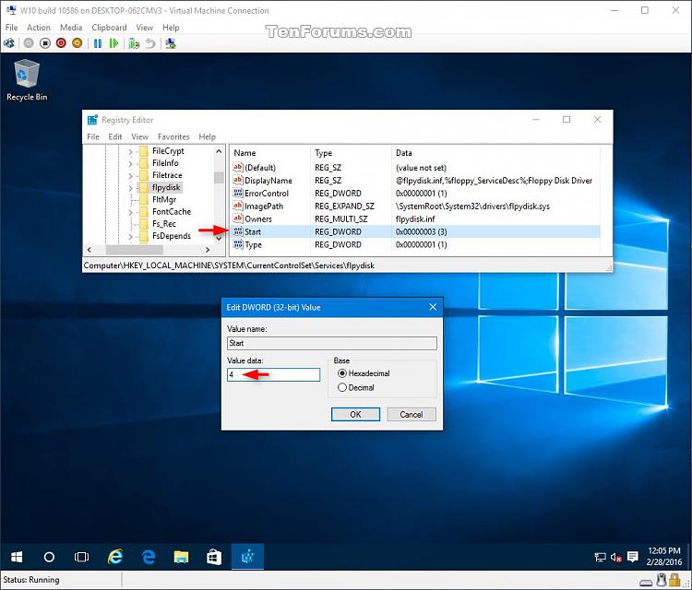The width and height of the screenshot is (692, 590).
Task: Select the ErrorControl registry value
Action: (x=267, y=194)
